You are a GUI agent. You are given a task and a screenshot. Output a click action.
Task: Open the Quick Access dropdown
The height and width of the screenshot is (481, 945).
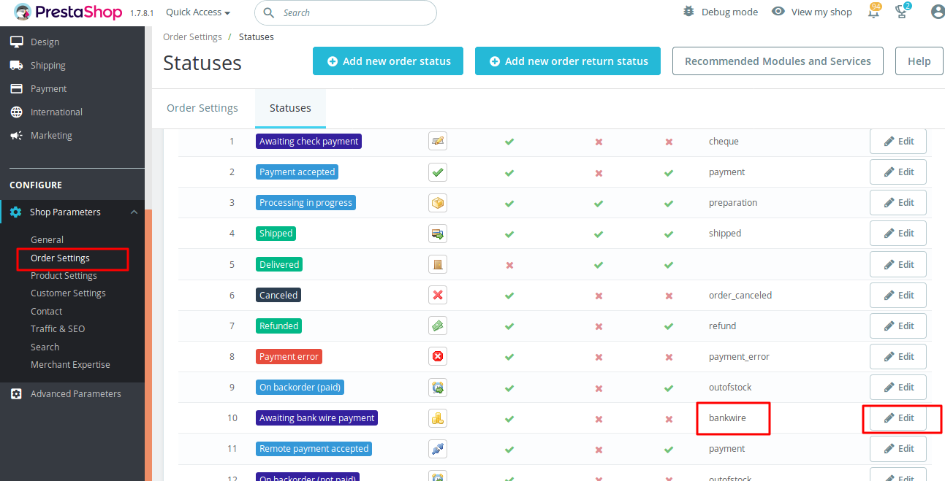point(198,12)
